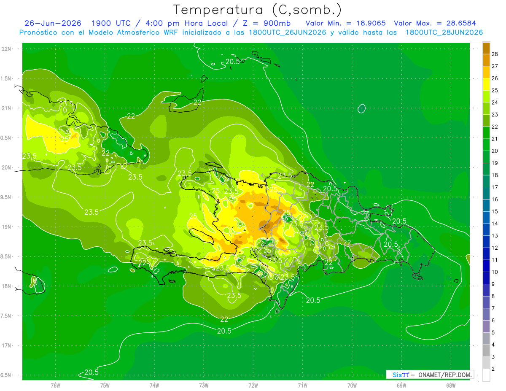The image size is (506, 391).
Task: Select '1800UTC_28JUN2026' valid-until timestamp
Action: tap(444, 32)
